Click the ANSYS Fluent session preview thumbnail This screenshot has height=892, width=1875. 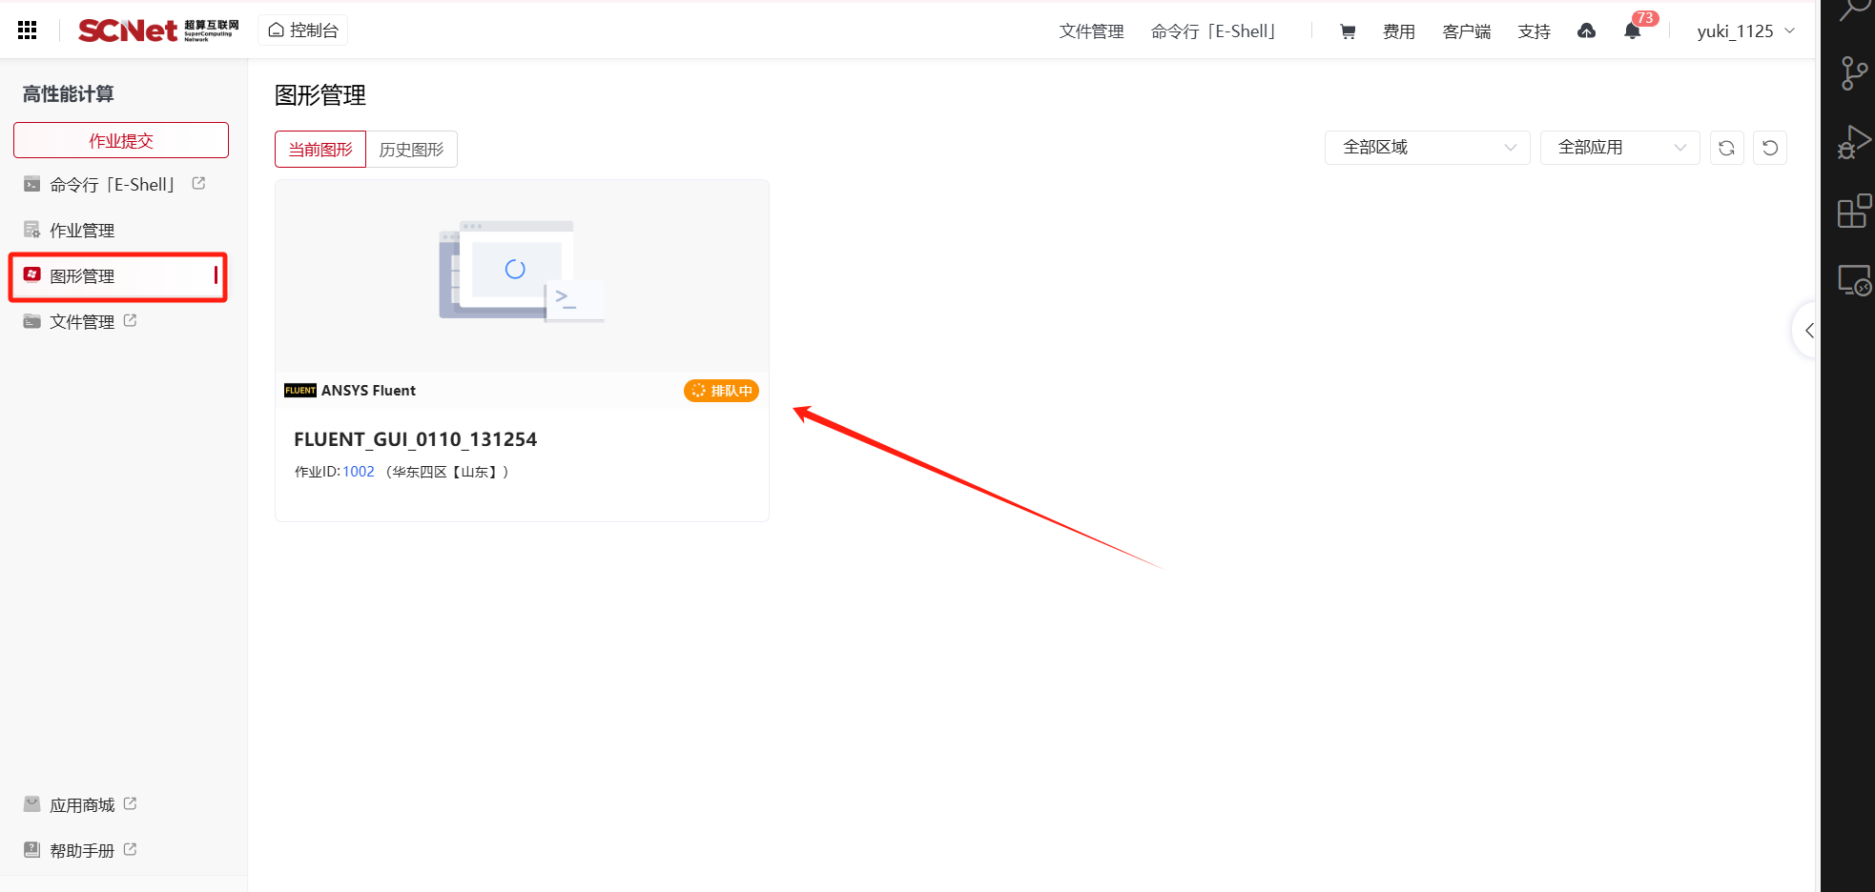click(522, 275)
